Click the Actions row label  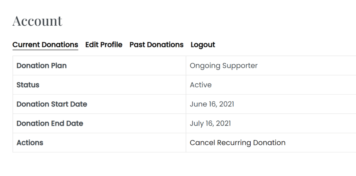(x=30, y=142)
